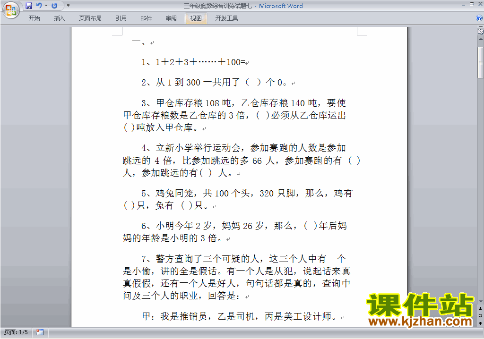Click the line 问及三个人的职业，回答是：
484x339 pixels.
pyautogui.click(x=181, y=296)
